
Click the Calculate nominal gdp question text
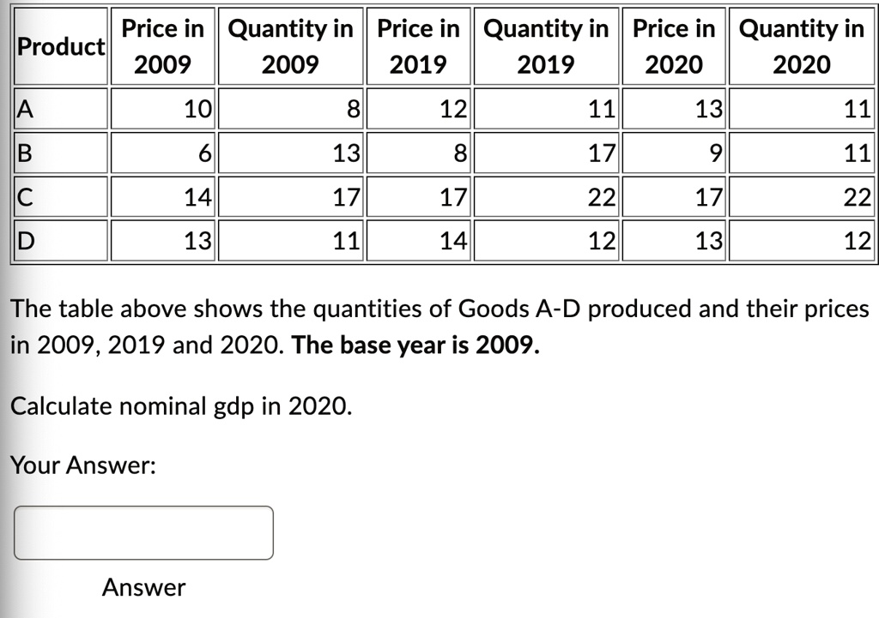(181, 406)
